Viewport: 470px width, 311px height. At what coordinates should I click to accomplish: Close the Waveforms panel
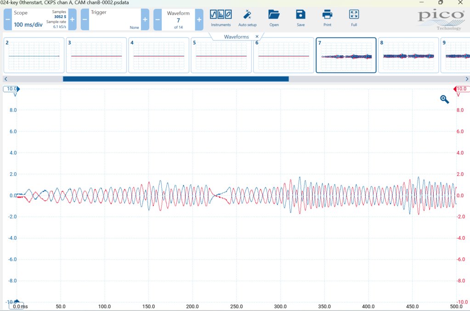257,37
